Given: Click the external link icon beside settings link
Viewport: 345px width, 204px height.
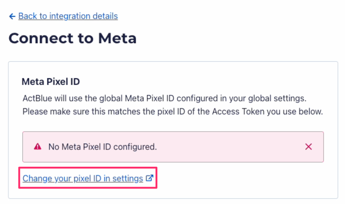Looking at the screenshot, I should (x=150, y=178).
